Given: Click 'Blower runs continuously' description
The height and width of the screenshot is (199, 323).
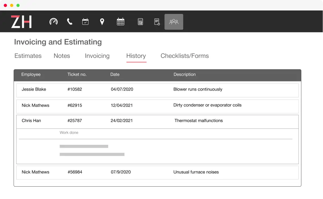Looking at the screenshot, I should click(x=198, y=89).
